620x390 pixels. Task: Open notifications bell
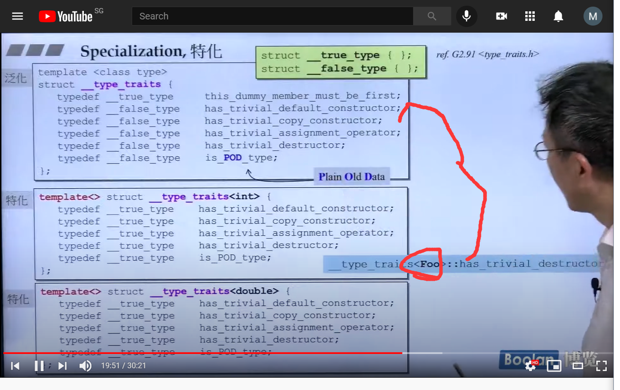click(558, 16)
